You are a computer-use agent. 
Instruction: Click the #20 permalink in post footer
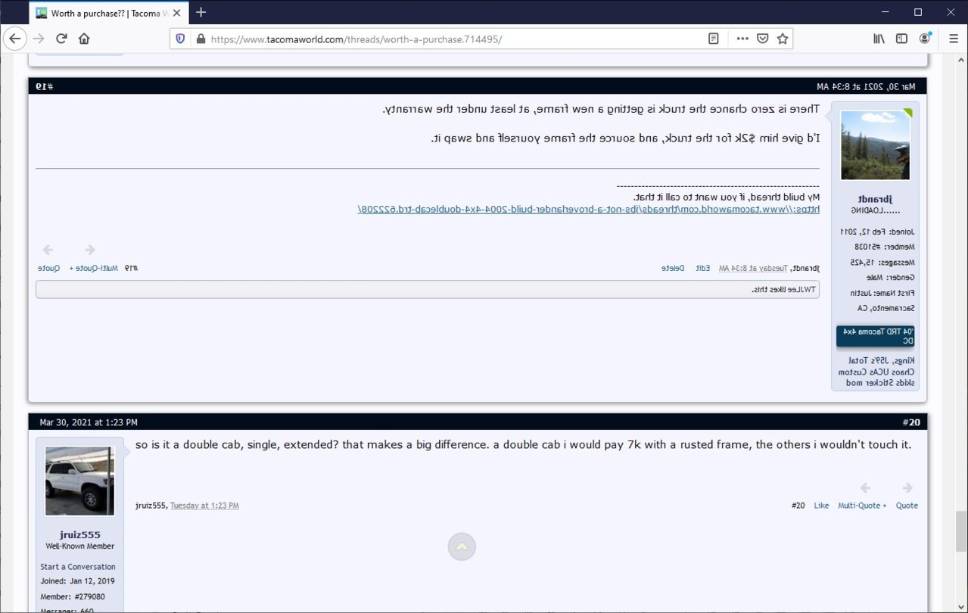click(x=798, y=506)
